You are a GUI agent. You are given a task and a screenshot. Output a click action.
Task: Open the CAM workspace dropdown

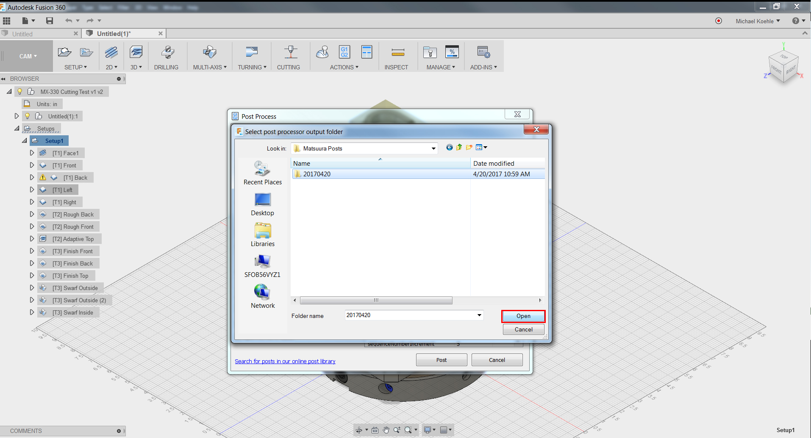28,56
